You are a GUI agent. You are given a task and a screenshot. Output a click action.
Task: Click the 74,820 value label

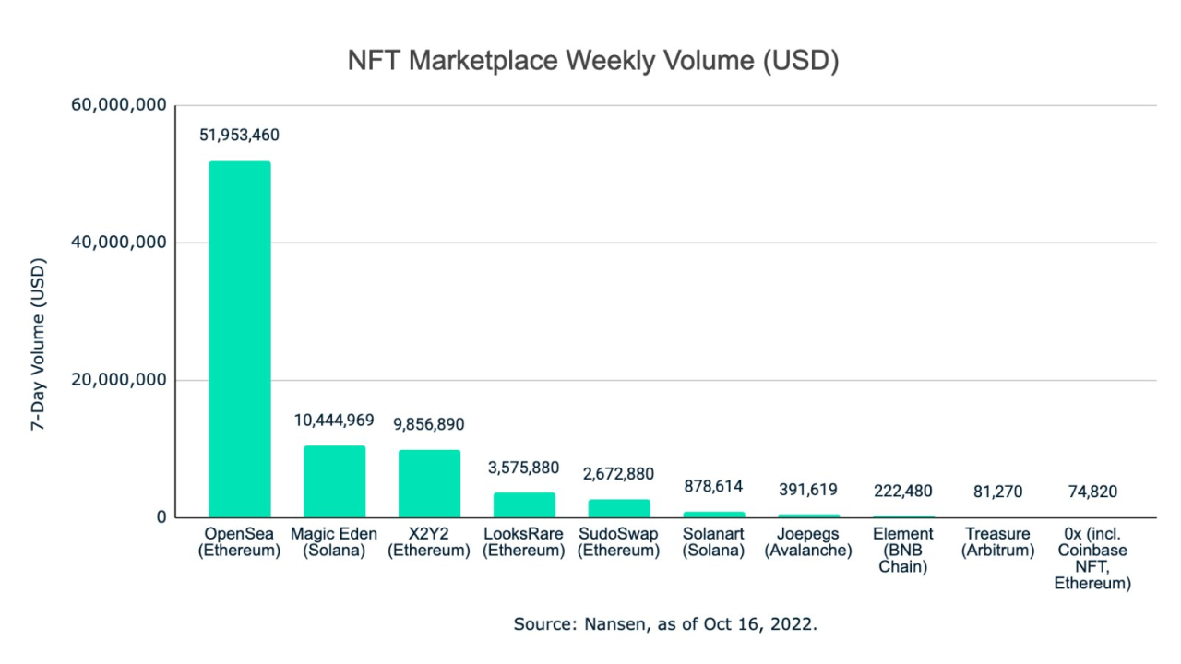coord(1092,492)
